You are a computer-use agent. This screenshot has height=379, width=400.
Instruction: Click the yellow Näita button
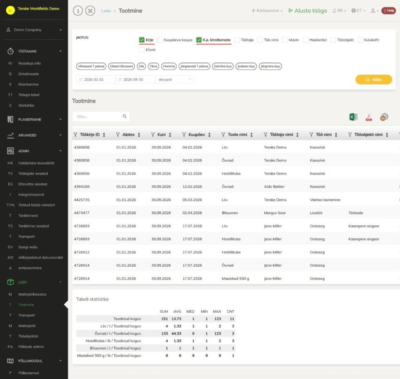tap(374, 80)
